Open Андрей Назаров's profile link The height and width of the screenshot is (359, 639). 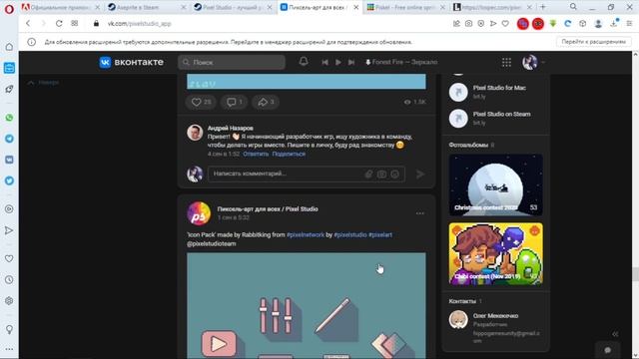(x=231, y=128)
